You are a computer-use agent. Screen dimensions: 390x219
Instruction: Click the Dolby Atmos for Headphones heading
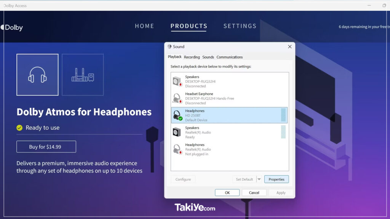84,112
